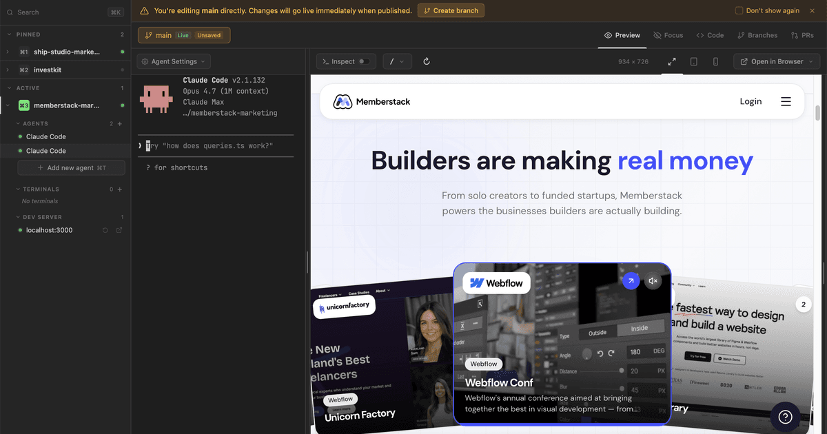The width and height of the screenshot is (827, 434).
Task: Switch preview to mobile phone view
Action: point(715,61)
